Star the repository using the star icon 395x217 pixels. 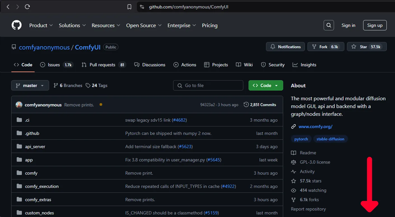354,47
